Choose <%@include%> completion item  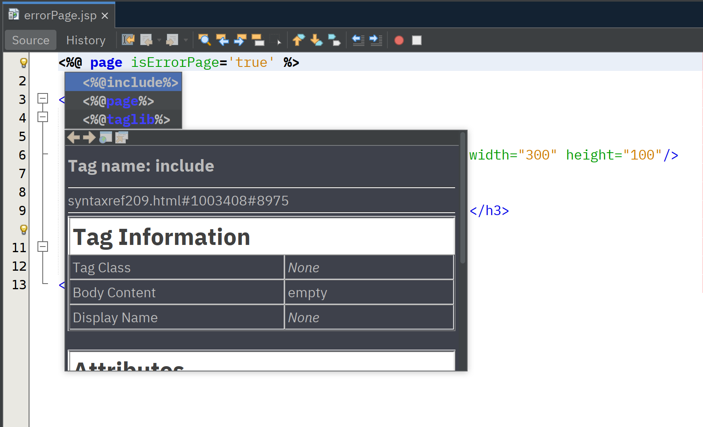123,82
